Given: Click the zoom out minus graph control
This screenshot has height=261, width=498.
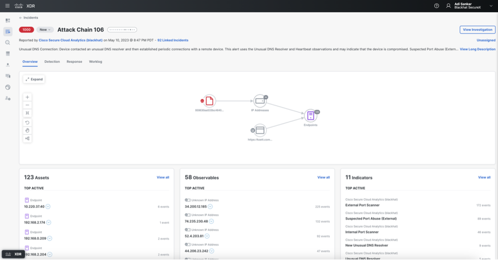Looking at the screenshot, I should [27, 105].
